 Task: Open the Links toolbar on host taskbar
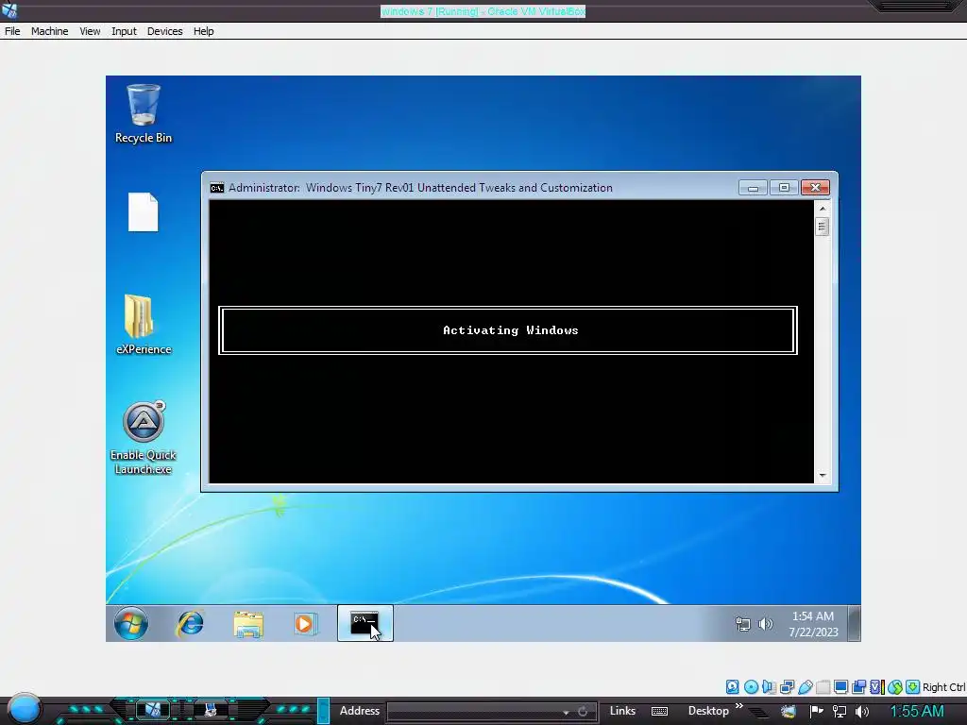point(622,711)
